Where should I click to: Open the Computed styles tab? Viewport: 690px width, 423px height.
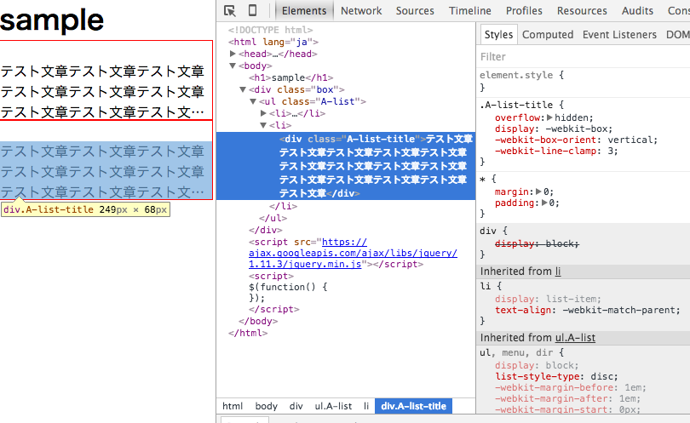pyautogui.click(x=548, y=35)
